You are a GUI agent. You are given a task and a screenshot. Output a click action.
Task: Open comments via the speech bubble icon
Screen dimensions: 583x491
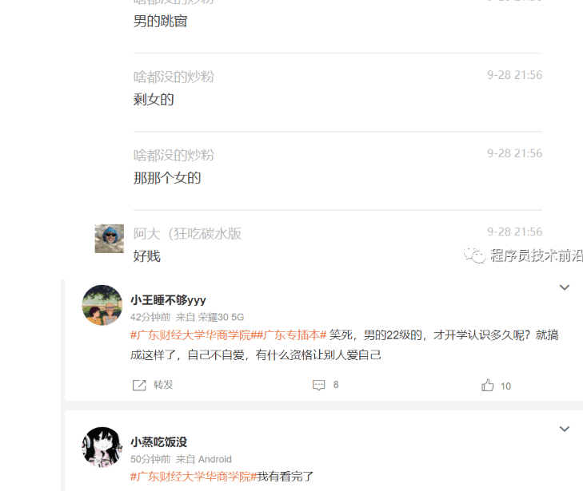(318, 385)
